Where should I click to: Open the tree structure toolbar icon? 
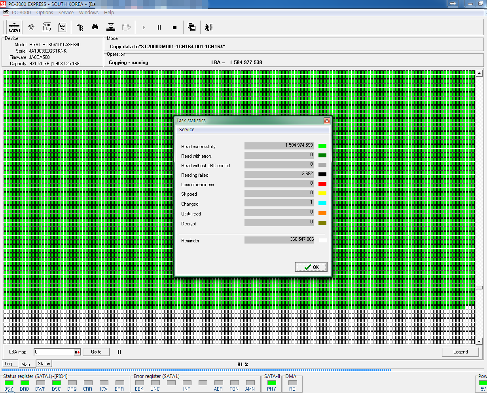click(x=80, y=27)
